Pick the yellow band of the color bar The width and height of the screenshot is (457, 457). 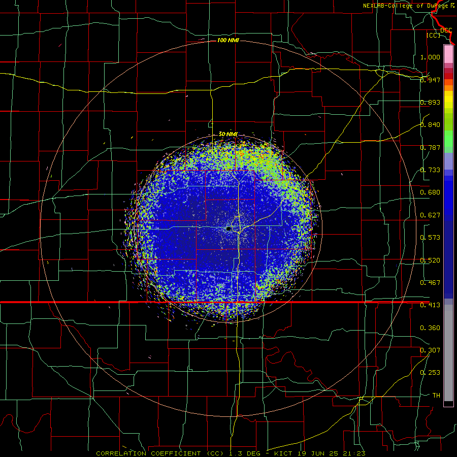tap(448, 100)
